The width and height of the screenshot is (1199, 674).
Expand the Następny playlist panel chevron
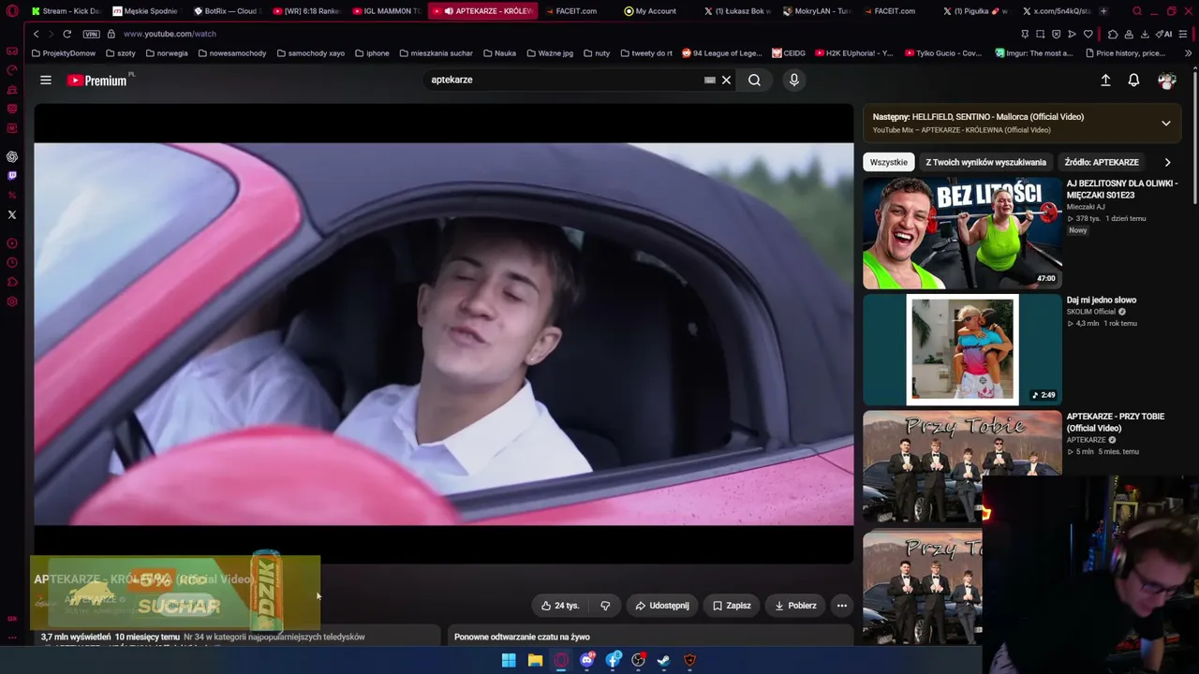coord(1166,124)
